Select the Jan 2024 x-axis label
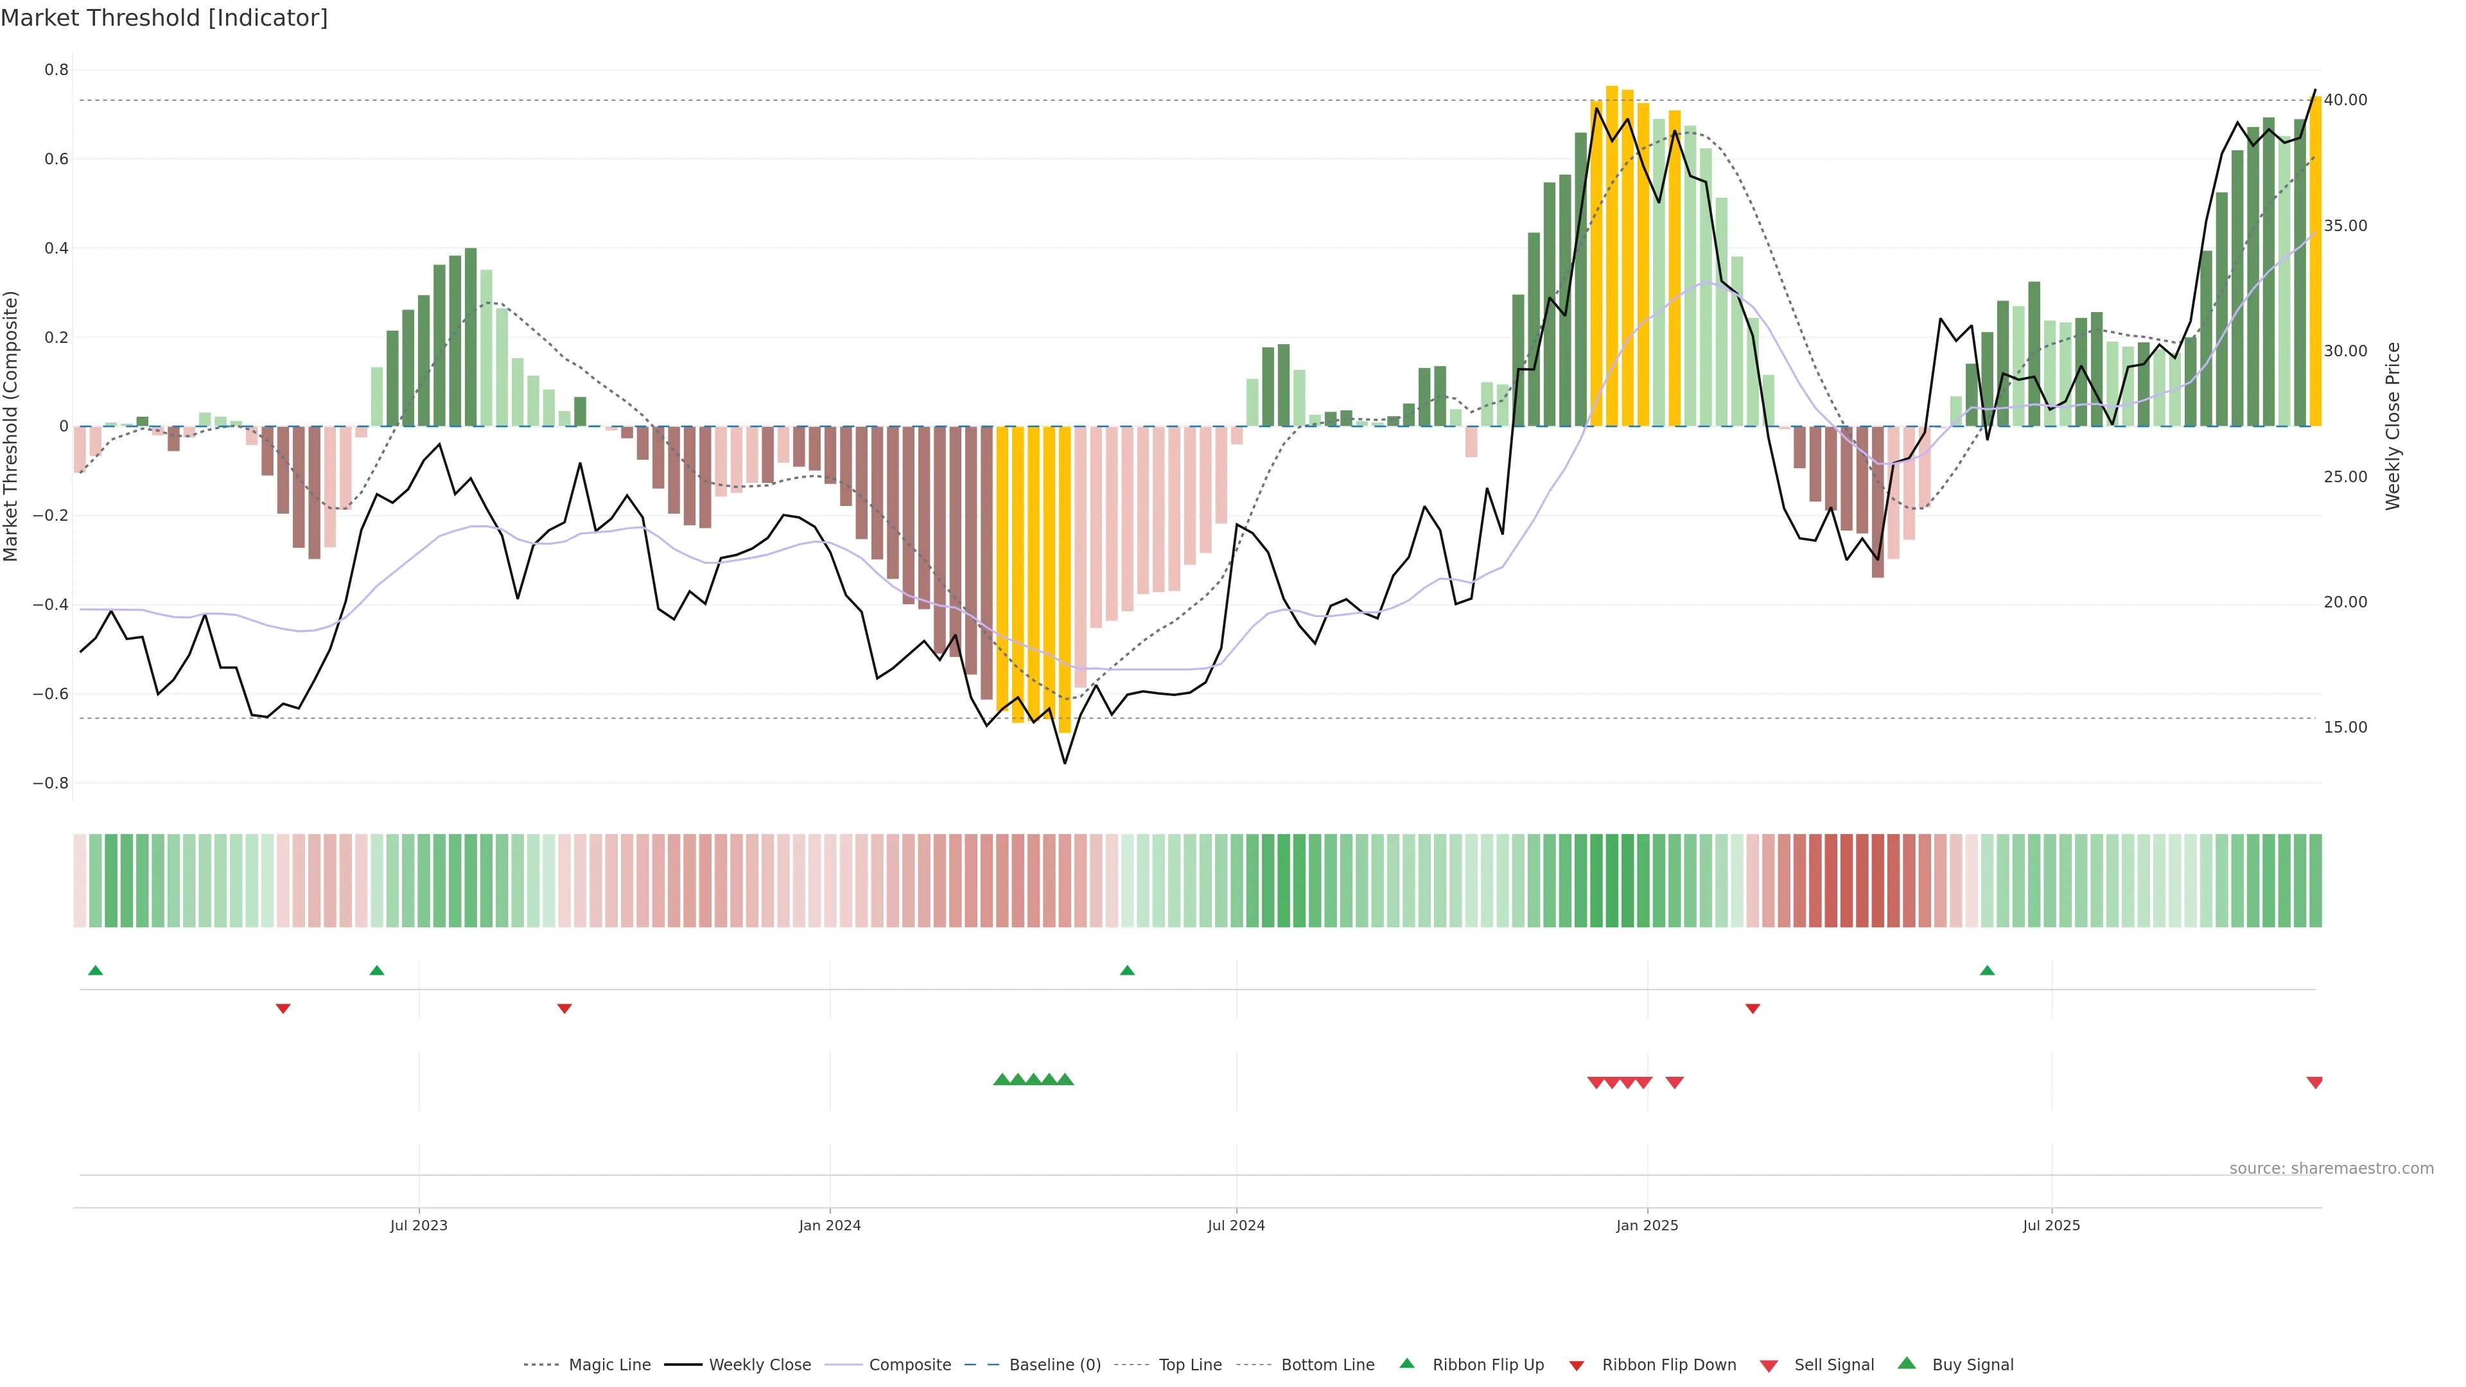Screen dimensions: 2466x1387 pos(829,1225)
